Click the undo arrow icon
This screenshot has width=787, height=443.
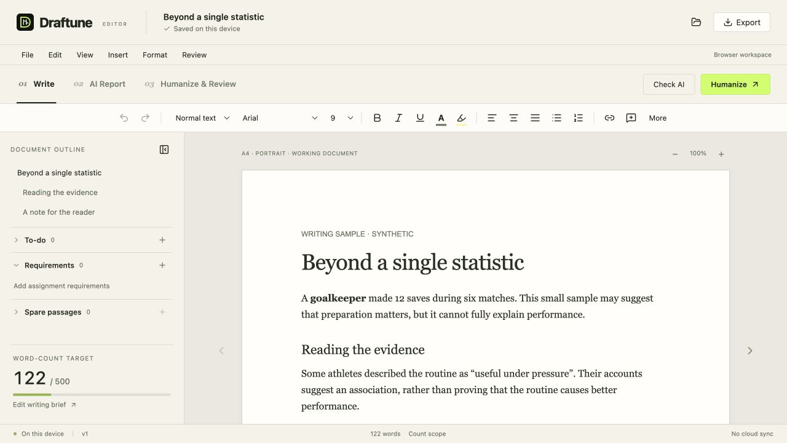pos(124,118)
